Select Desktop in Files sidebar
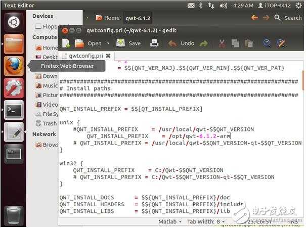This screenshot has width=306, height=228. [47, 57]
